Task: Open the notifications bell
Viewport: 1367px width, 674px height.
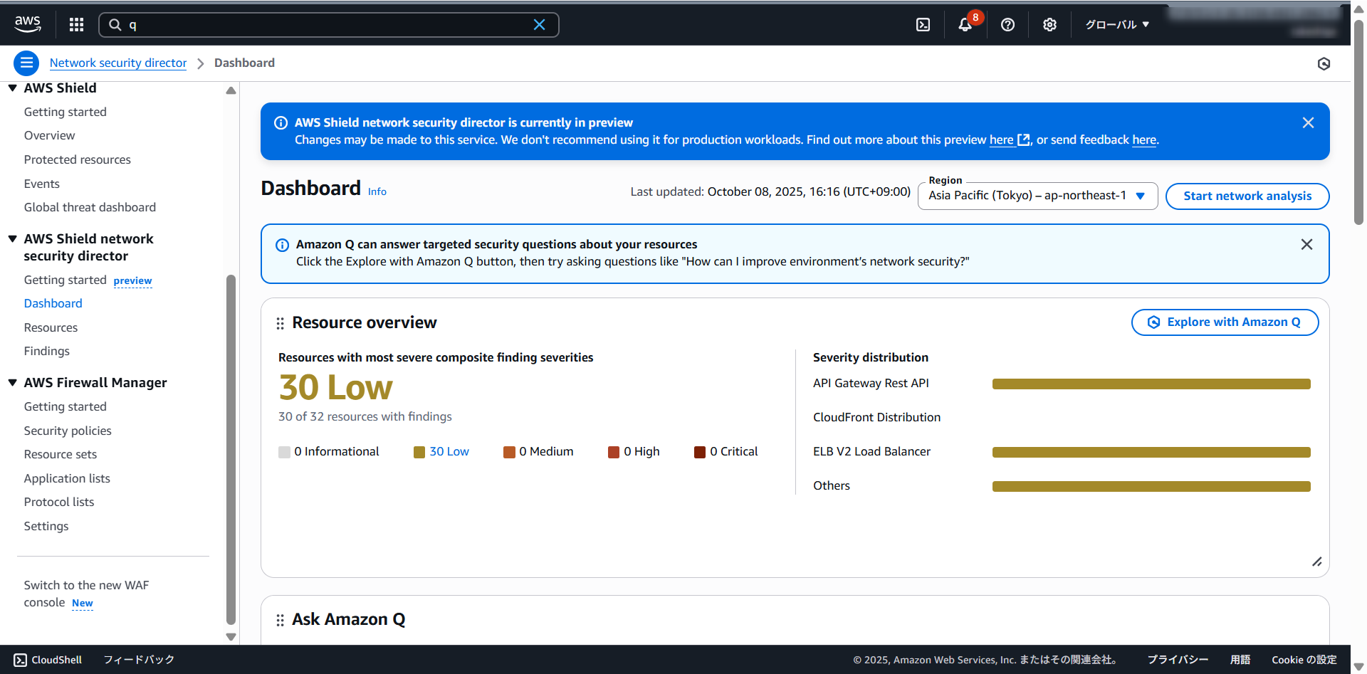Action: click(x=965, y=25)
